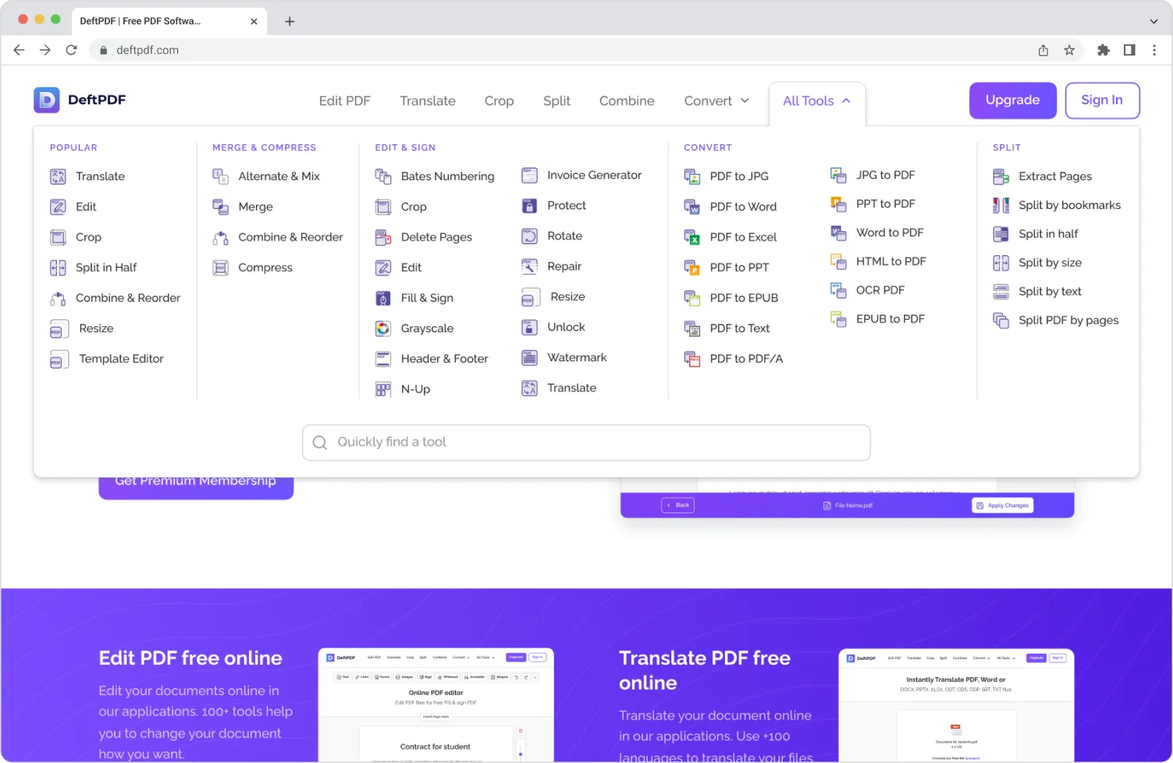1173x763 pixels.
Task: Open the N-Up tool icon
Action: tap(382, 389)
